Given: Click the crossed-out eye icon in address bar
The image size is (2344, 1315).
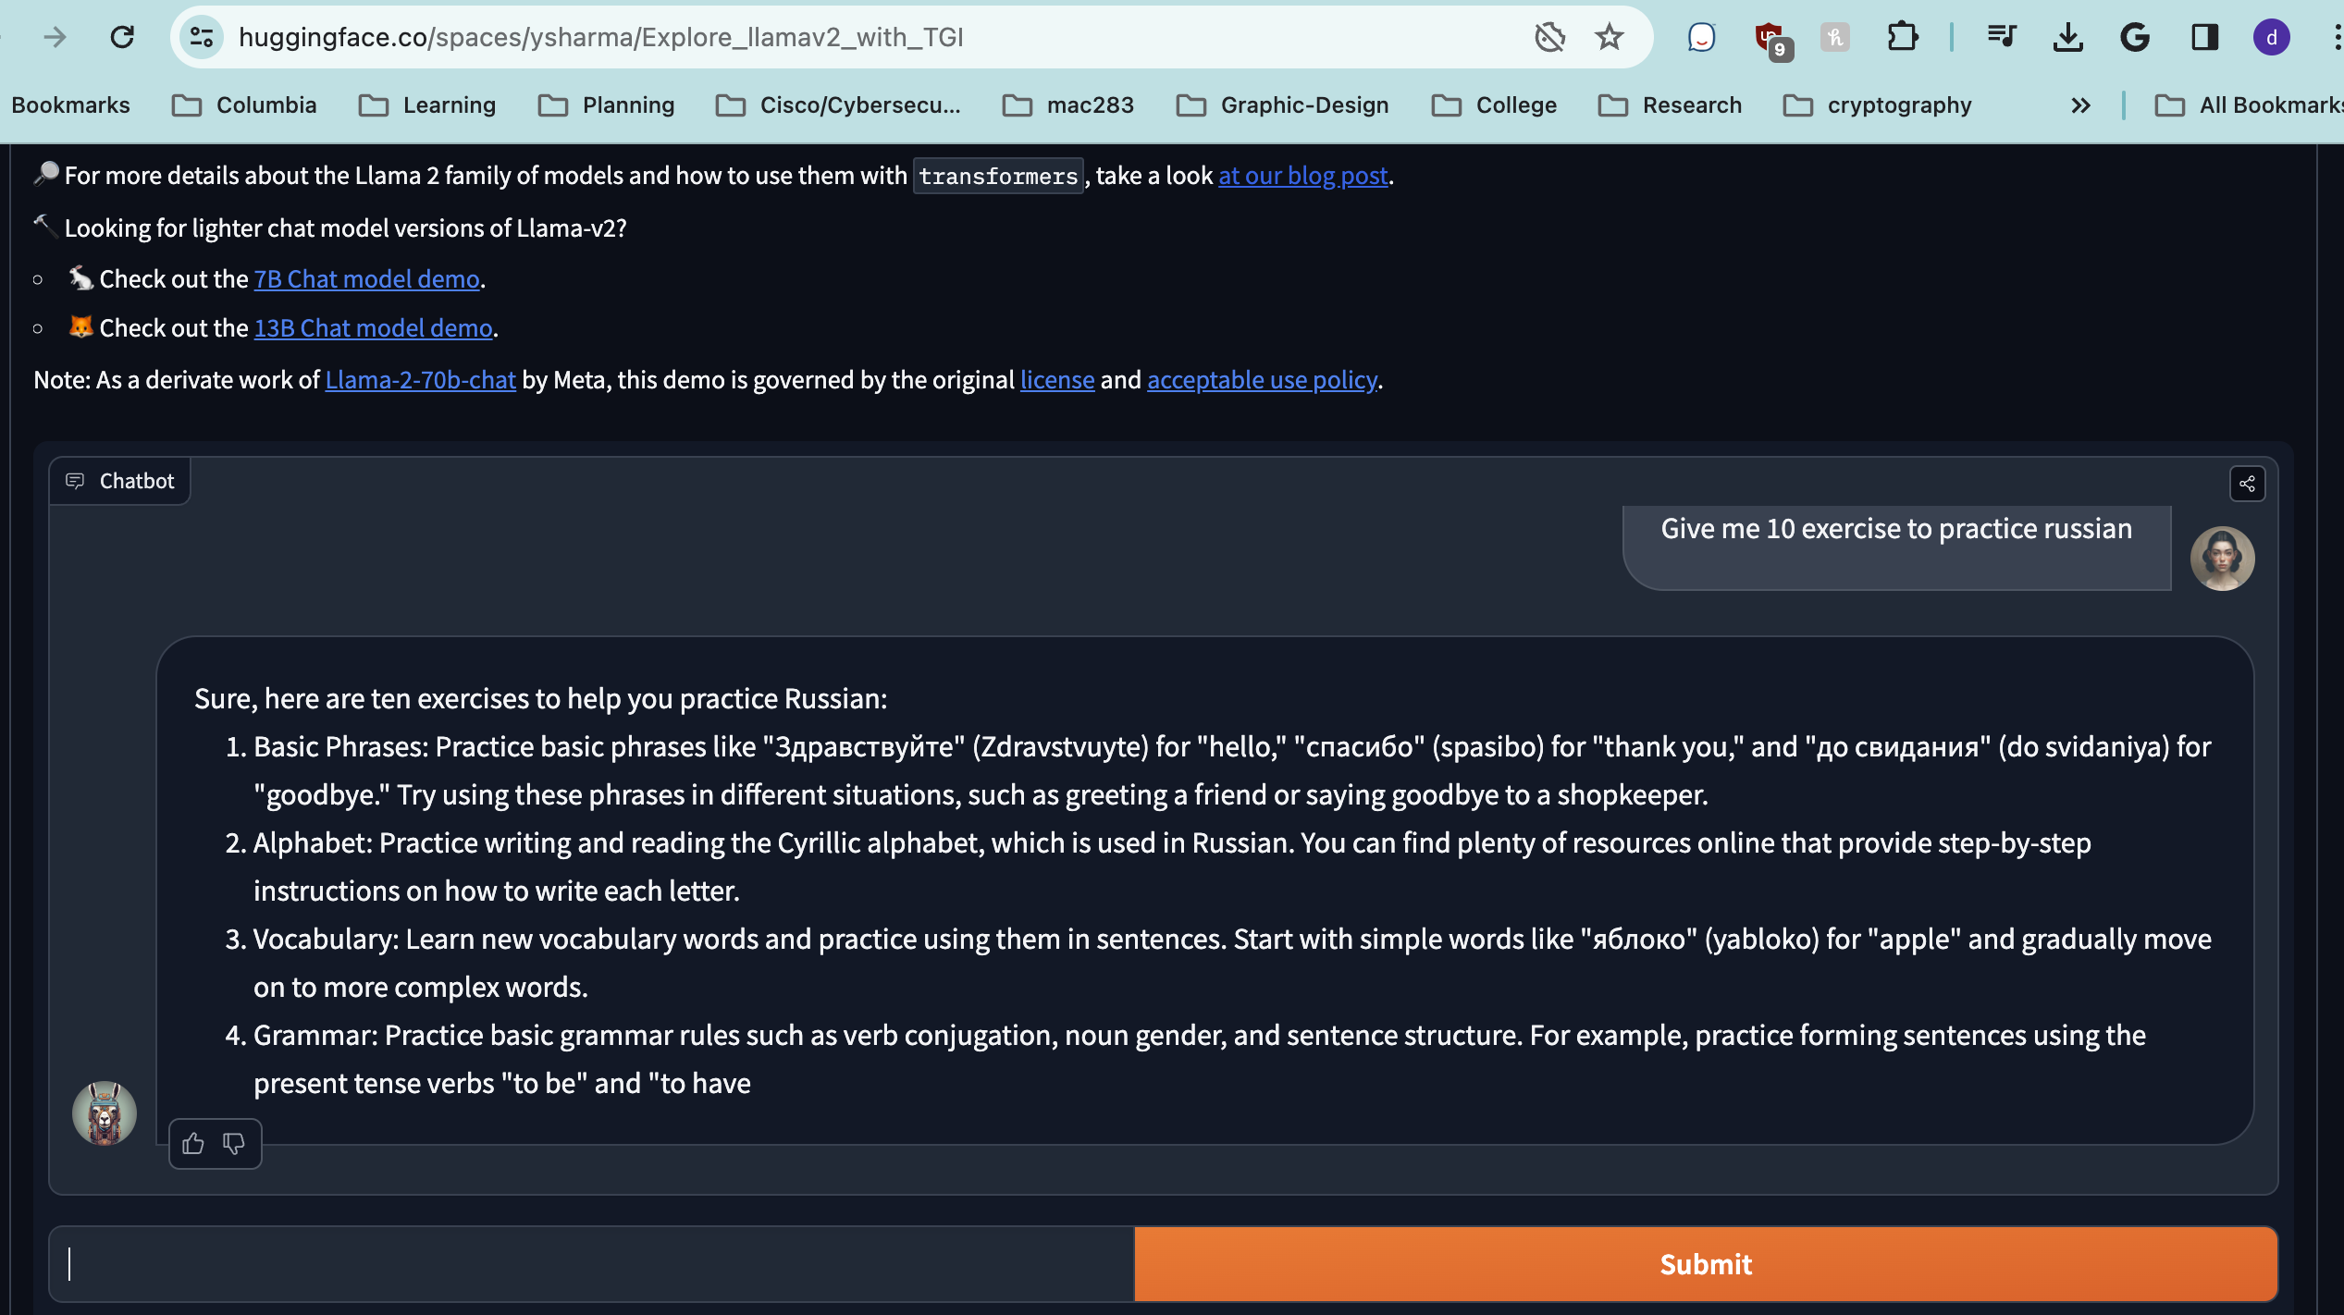Looking at the screenshot, I should coord(1549,37).
